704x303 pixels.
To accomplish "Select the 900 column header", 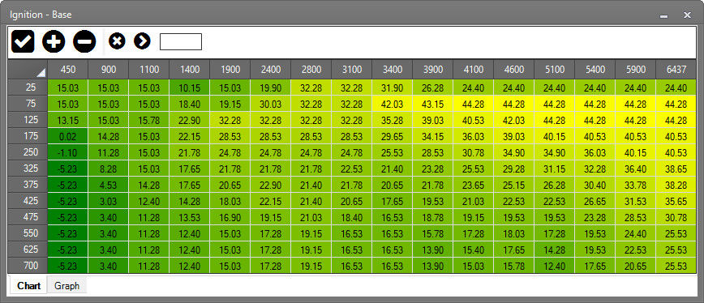I will click(109, 70).
